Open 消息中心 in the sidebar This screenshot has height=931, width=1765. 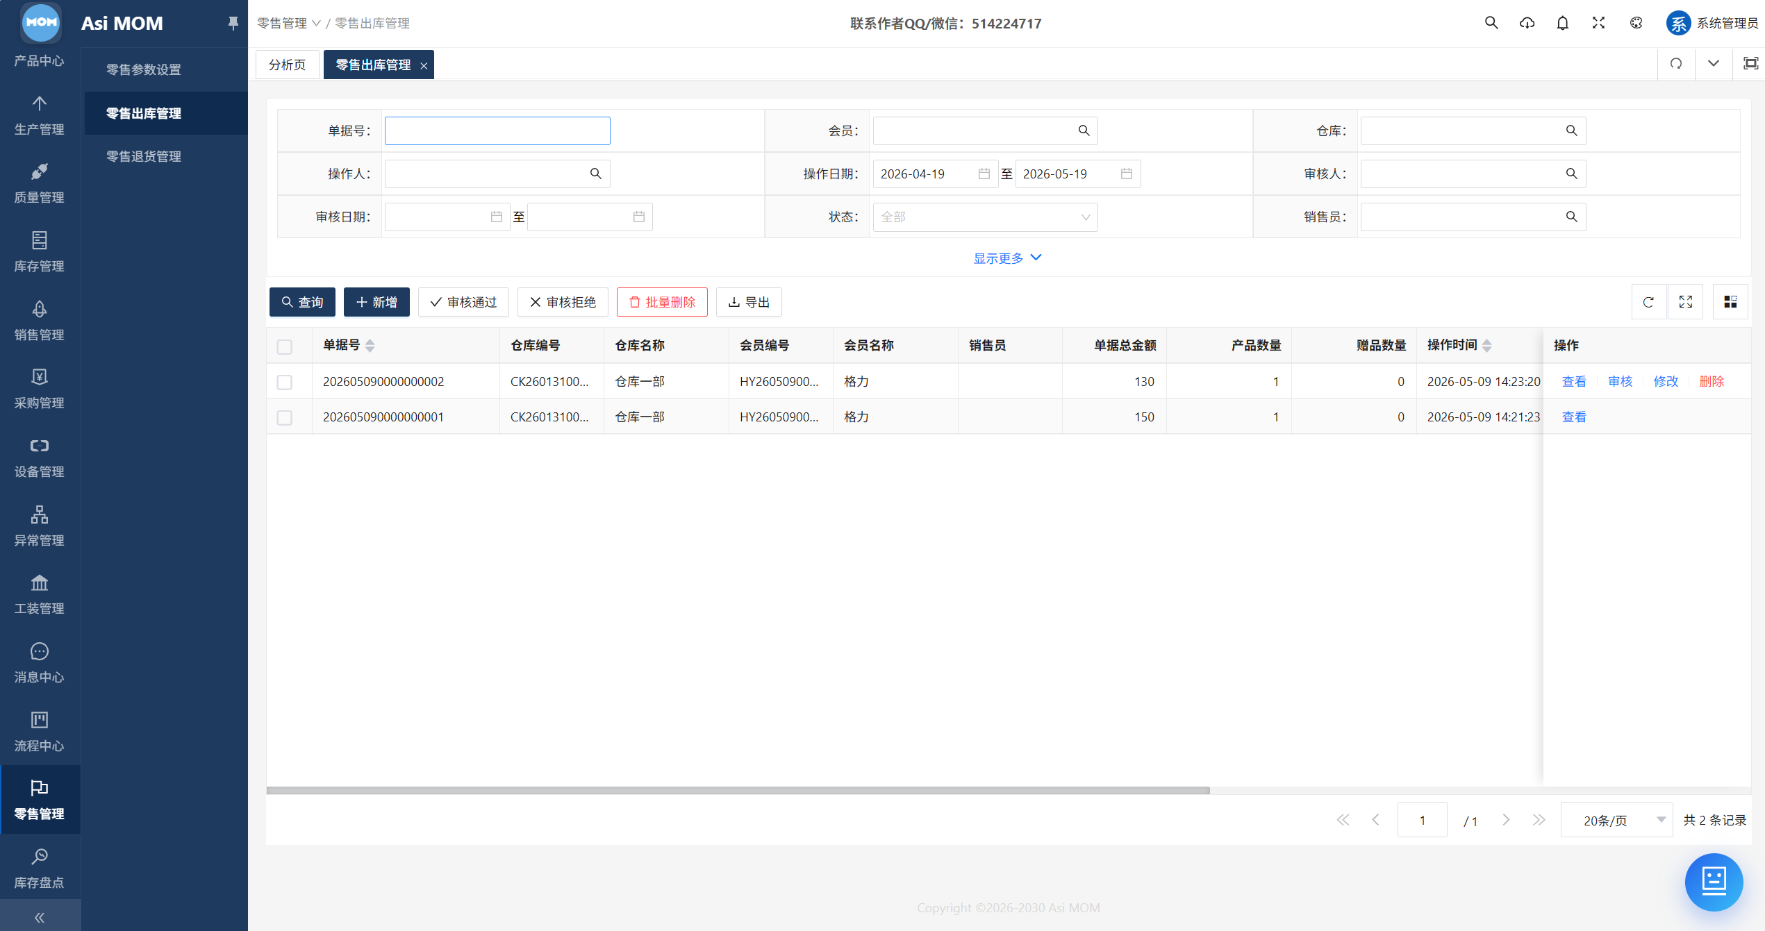(40, 664)
